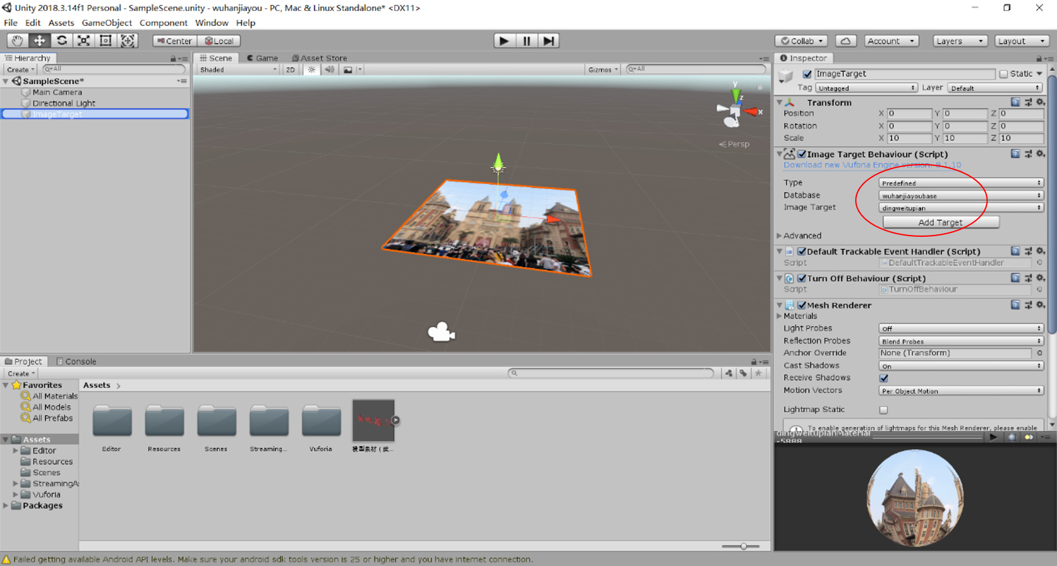Viewport: 1057px width, 566px height.
Task: Open the GameObject menu
Action: pos(106,23)
